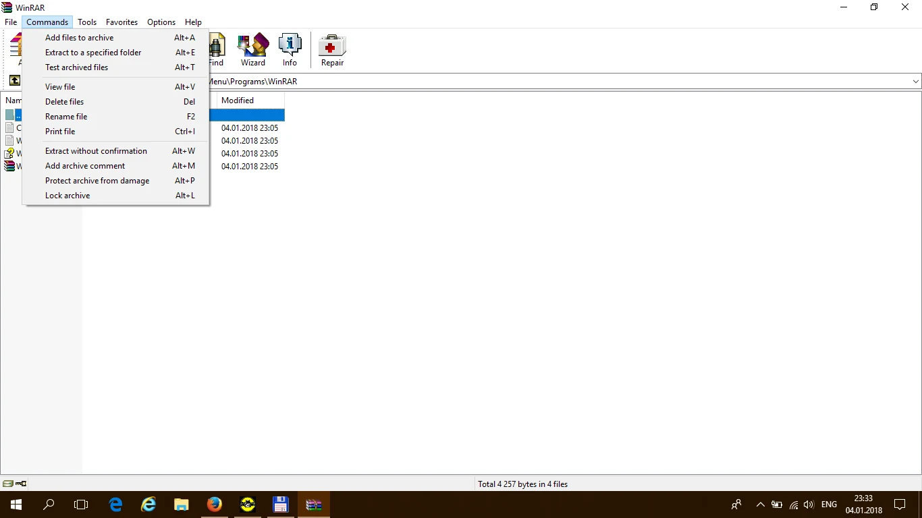Image resolution: width=922 pixels, height=518 pixels.
Task: Click the key password icon in status bar
Action: click(21, 484)
